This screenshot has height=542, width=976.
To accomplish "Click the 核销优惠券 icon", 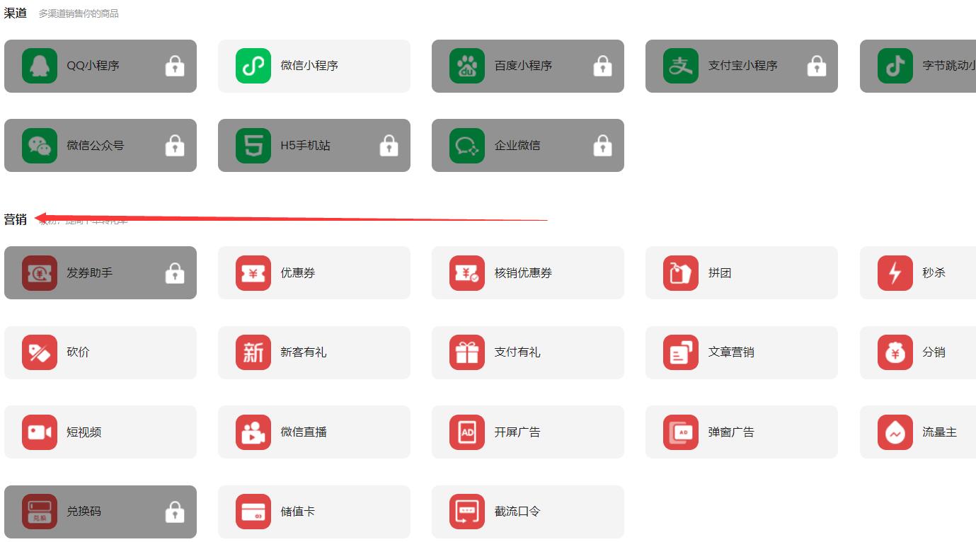I will point(467,273).
